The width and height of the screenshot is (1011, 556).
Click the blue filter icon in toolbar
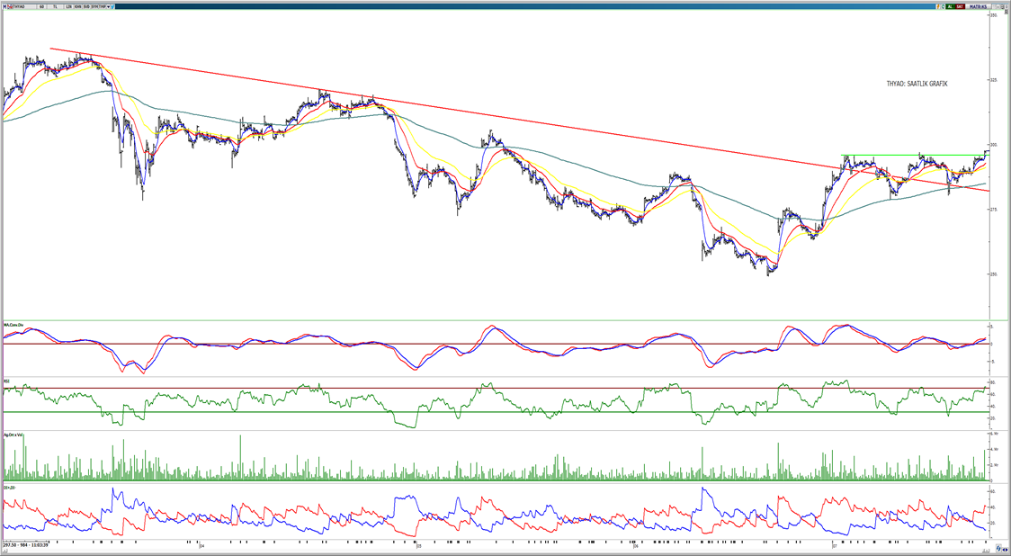pos(112,6)
